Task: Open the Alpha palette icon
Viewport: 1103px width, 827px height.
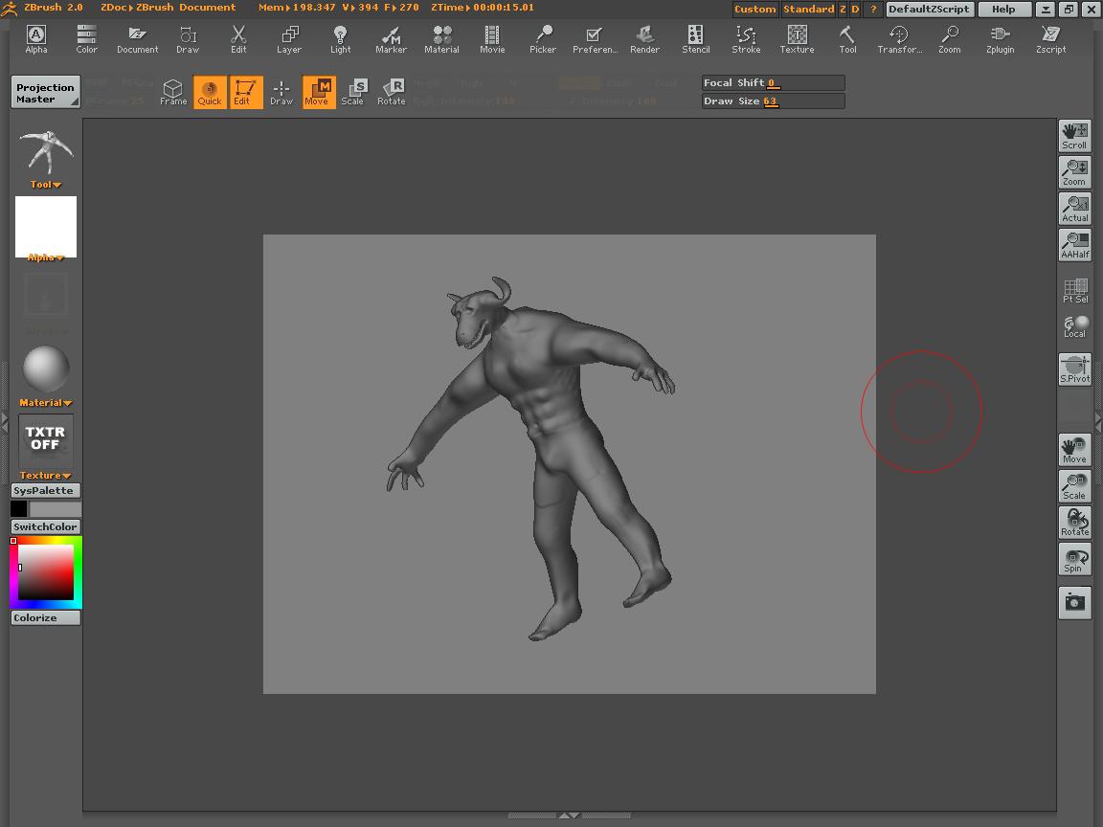Action: pyautogui.click(x=35, y=39)
